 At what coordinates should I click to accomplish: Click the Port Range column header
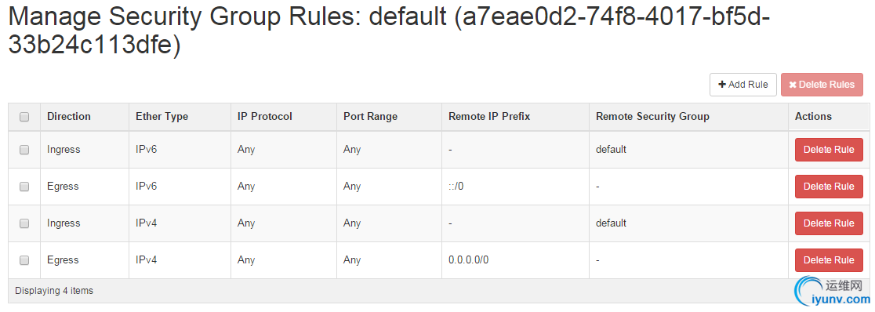click(371, 117)
